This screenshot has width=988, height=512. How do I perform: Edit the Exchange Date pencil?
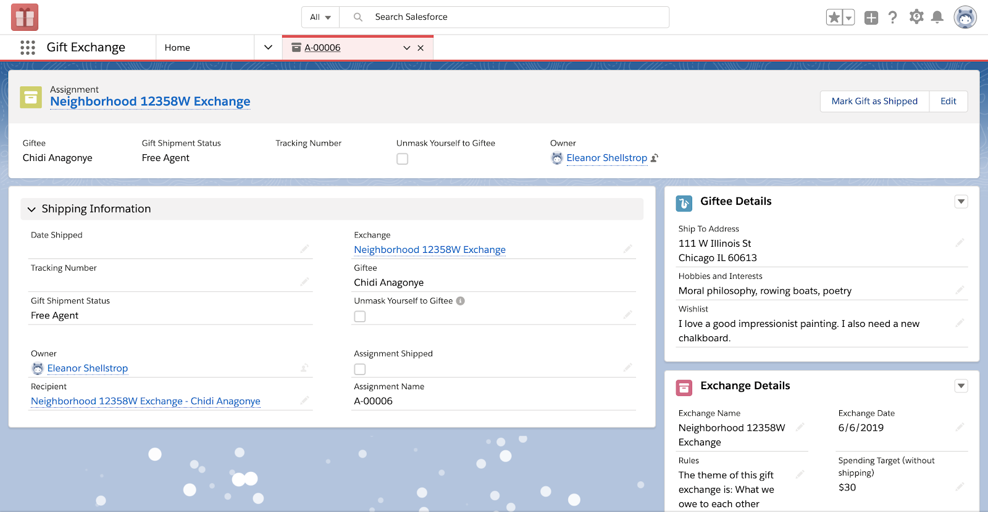click(960, 427)
